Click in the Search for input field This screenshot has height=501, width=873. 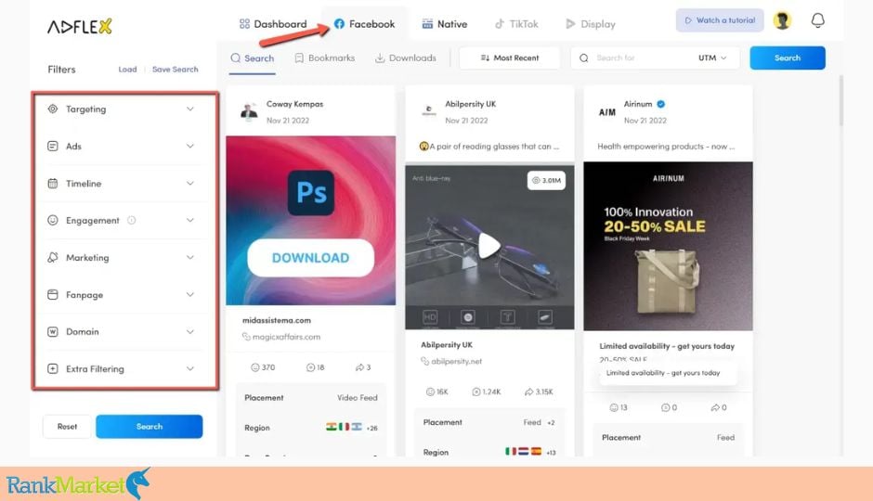pyautogui.click(x=640, y=58)
